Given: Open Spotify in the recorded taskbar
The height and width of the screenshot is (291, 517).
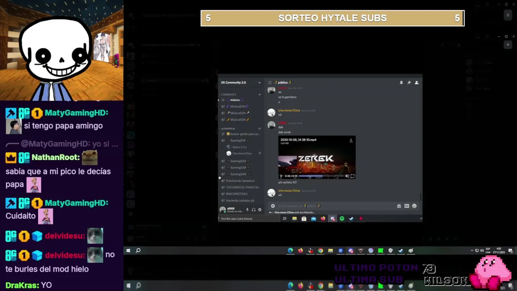Looking at the screenshot, I should point(342,219).
